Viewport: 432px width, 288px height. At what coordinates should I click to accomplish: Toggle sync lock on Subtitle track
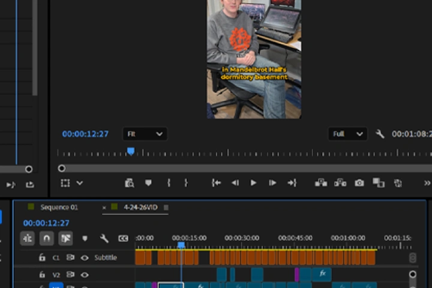(x=70, y=257)
